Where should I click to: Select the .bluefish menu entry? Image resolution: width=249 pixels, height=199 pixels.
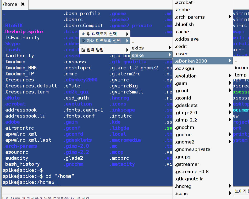(x=184, y=24)
